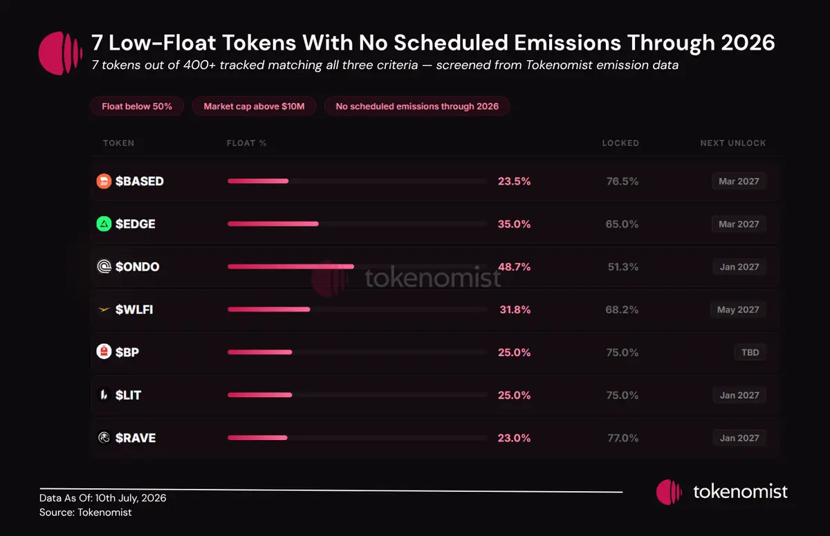830x536 pixels.
Task: Click the NEXT UNLOCK column header
Action: click(x=733, y=143)
